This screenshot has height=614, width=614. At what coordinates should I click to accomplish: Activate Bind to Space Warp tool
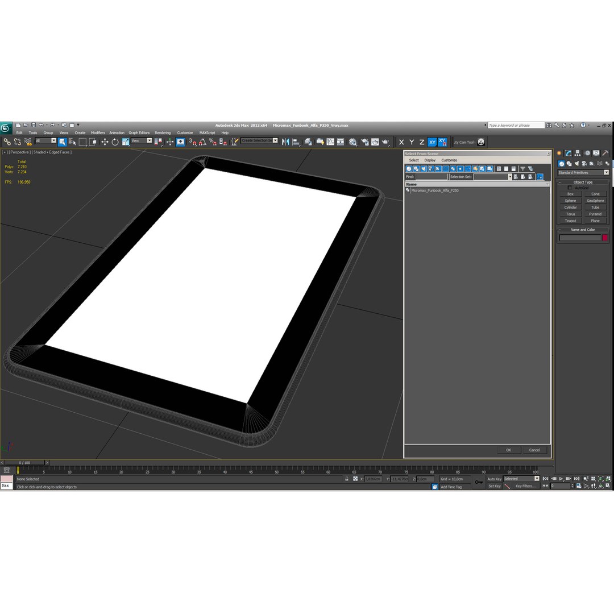28,142
